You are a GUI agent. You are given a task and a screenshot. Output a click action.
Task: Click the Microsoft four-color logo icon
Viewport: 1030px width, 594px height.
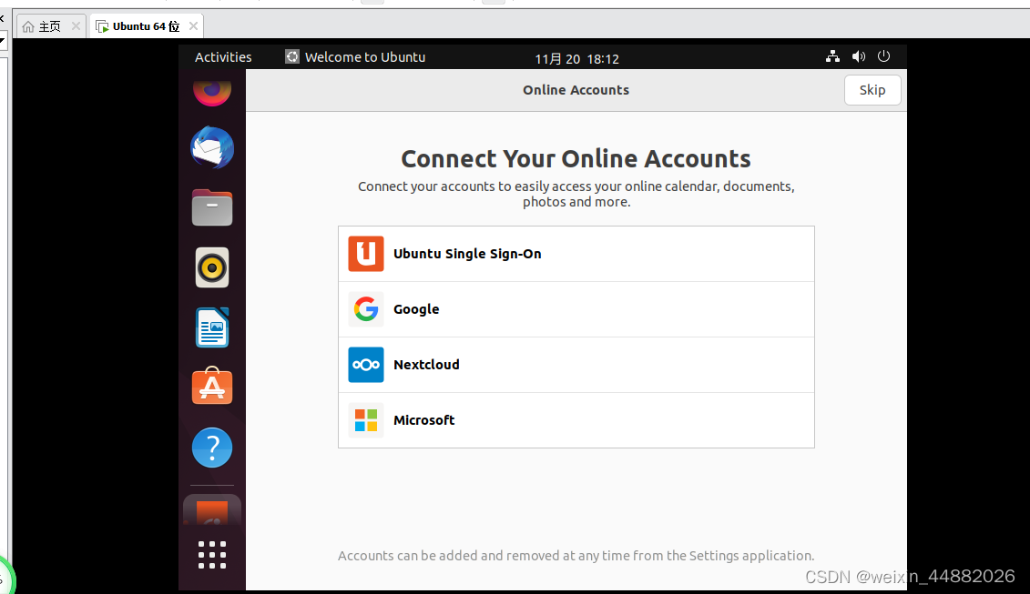click(366, 420)
